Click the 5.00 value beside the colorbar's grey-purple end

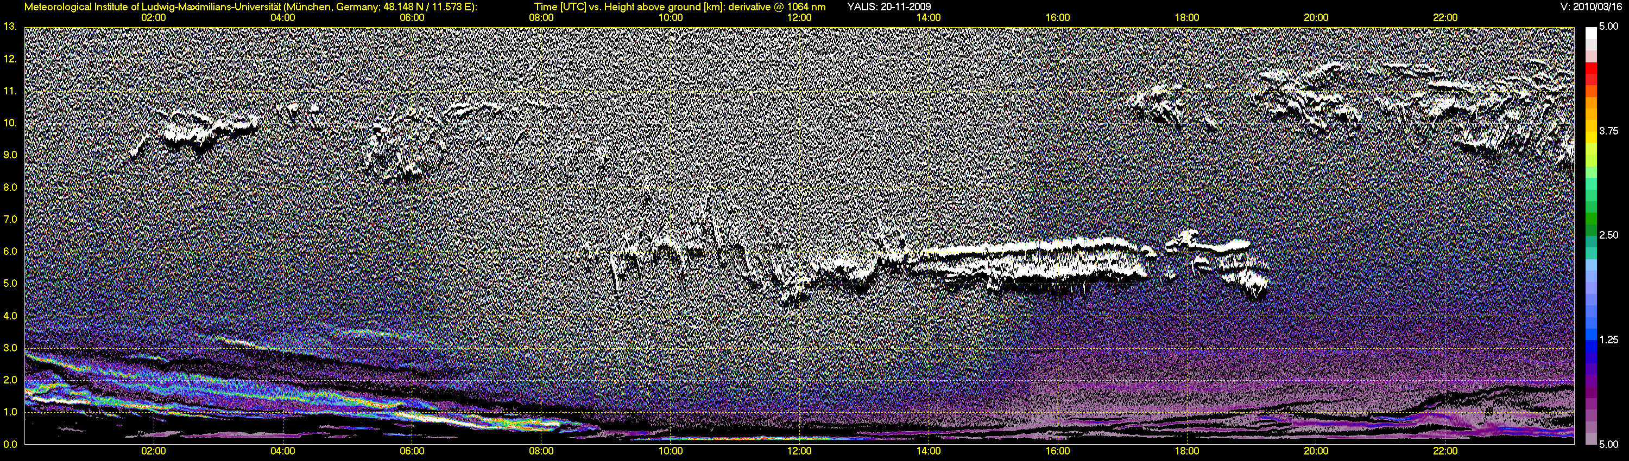(x=1608, y=445)
